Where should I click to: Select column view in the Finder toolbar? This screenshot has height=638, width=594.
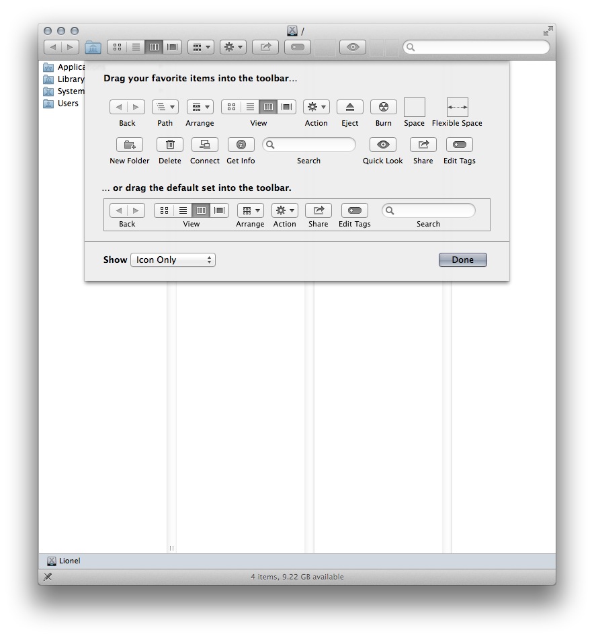click(x=154, y=47)
